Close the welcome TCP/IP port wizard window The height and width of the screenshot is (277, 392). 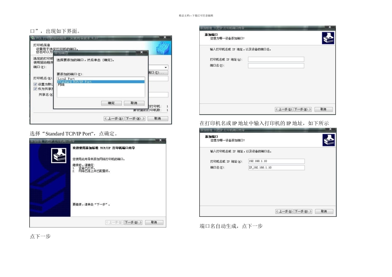161,140
